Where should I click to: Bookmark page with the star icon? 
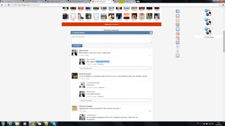tap(219, 5)
